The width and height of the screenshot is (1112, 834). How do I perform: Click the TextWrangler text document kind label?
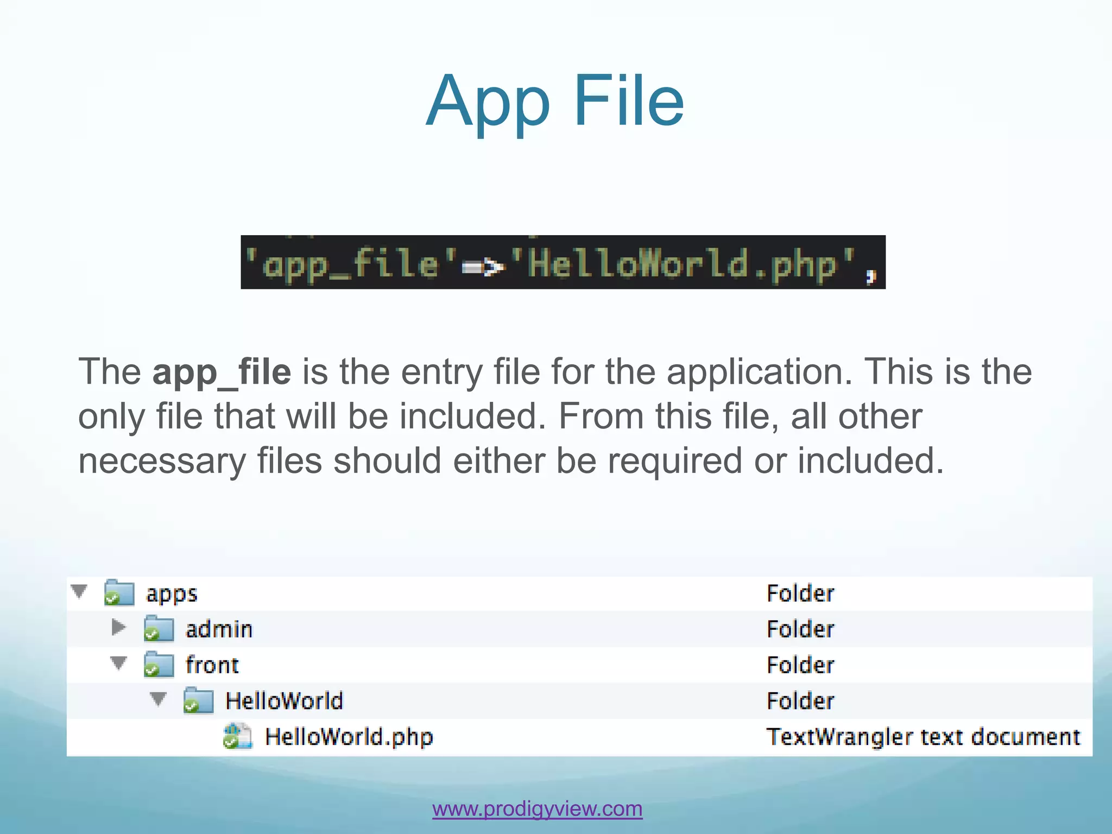click(x=923, y=737)
